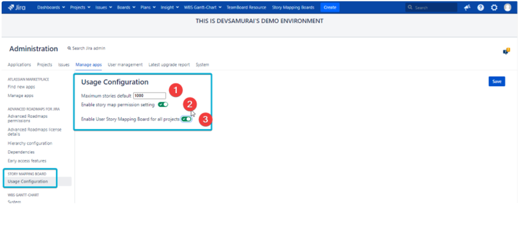
Task: Switch to the System tab
Action: tap(202, 65)
